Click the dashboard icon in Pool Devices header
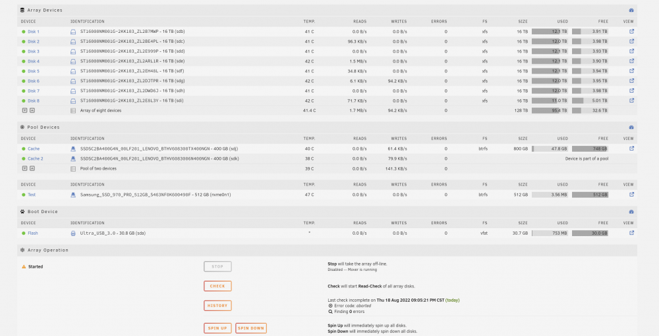 click(x=631, y=127)
